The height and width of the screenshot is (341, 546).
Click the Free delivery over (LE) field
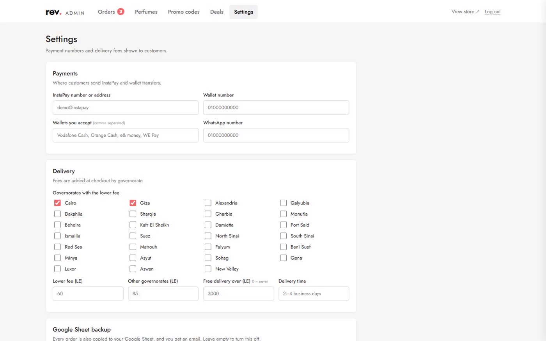click(x=239, y=294)
